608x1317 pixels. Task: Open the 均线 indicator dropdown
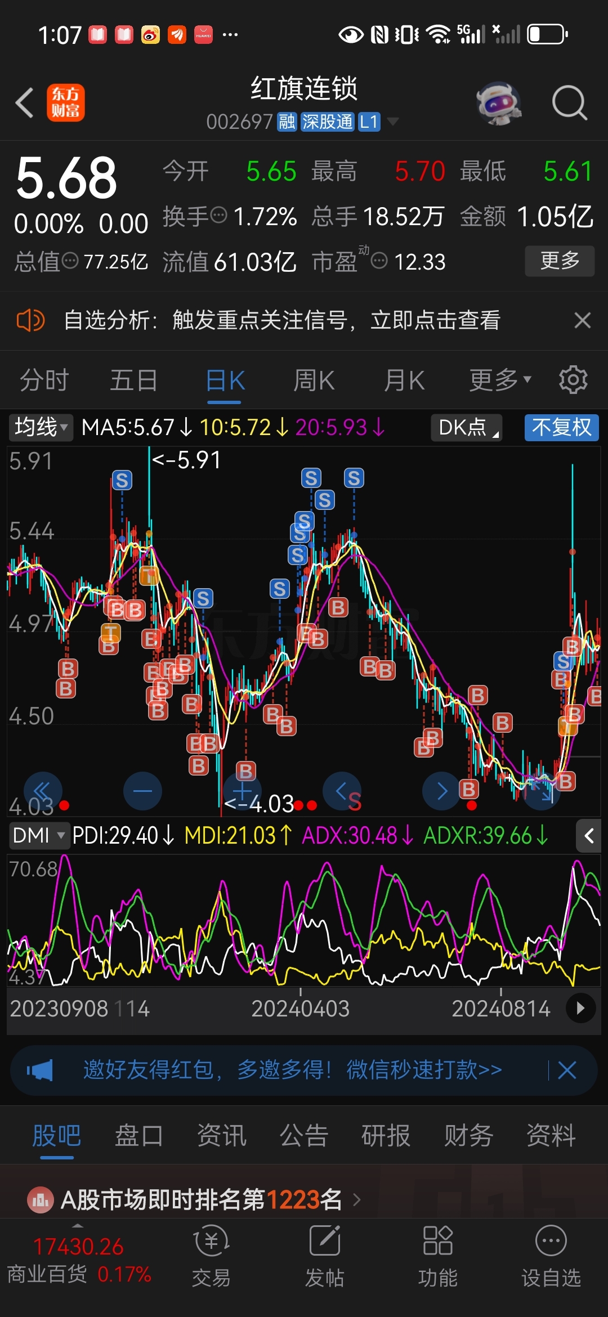(x=41, y=427)
